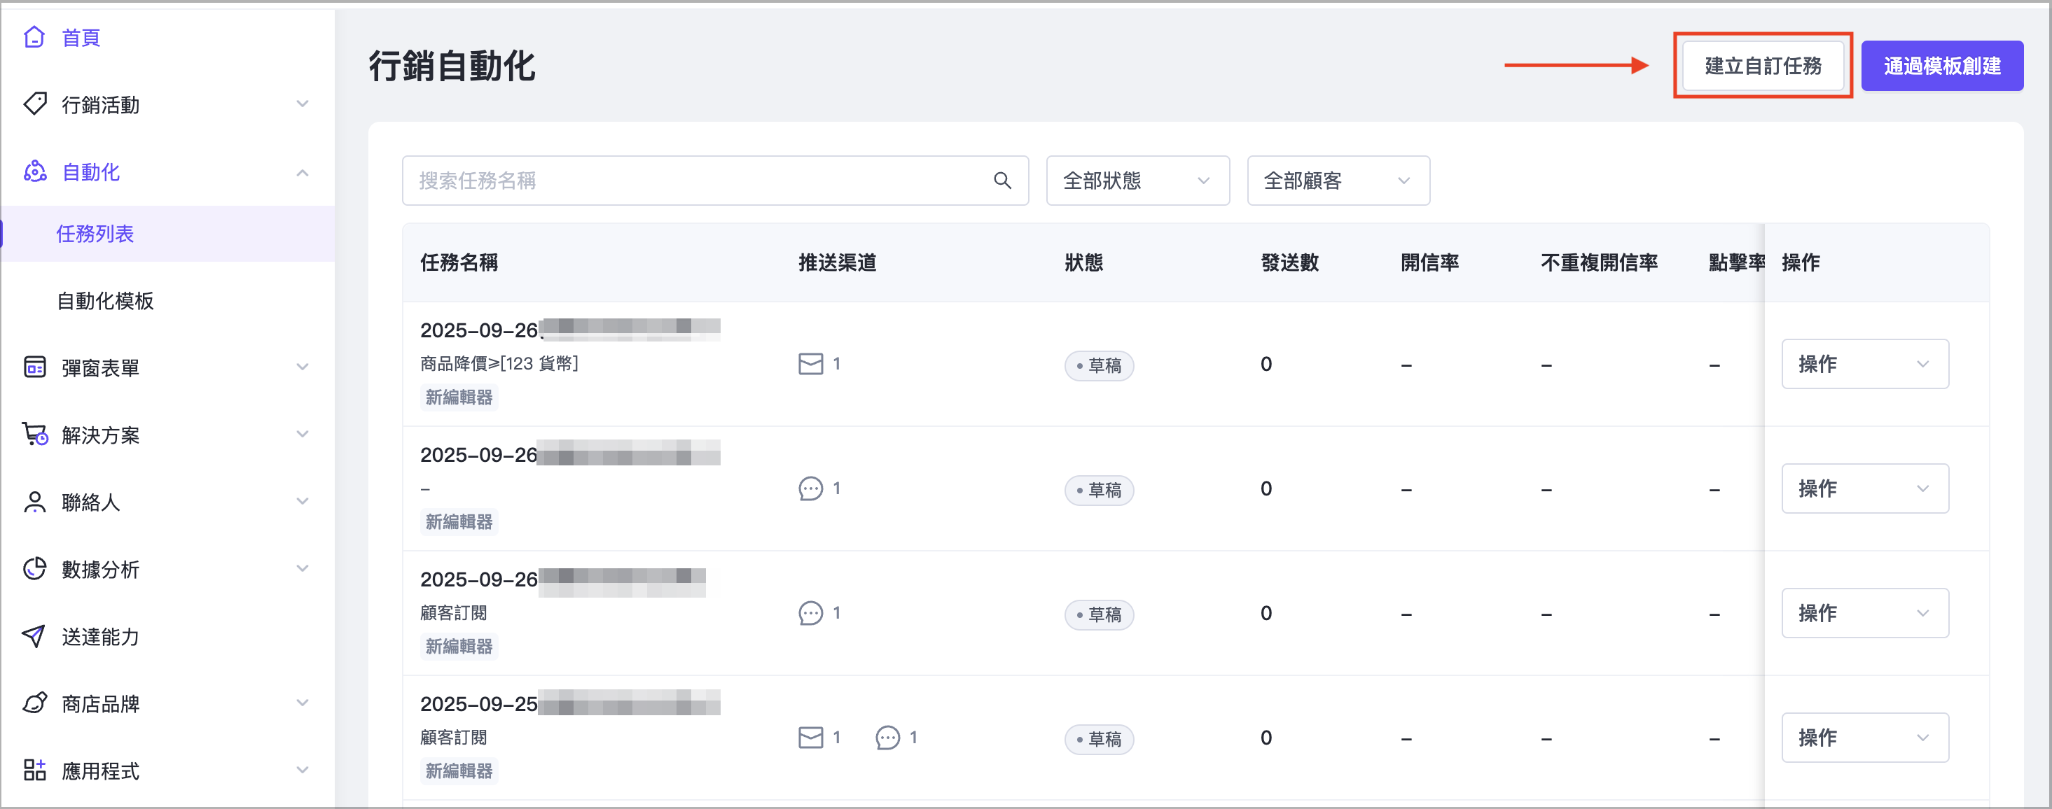
Task: Collapse the 自動化 sidebar section
Action: [x=303, y=172]
